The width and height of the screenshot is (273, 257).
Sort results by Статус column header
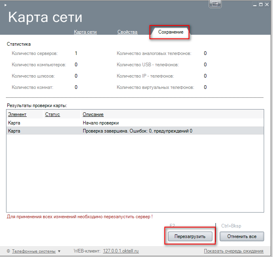pyautogui.click(x=52, y=114)
